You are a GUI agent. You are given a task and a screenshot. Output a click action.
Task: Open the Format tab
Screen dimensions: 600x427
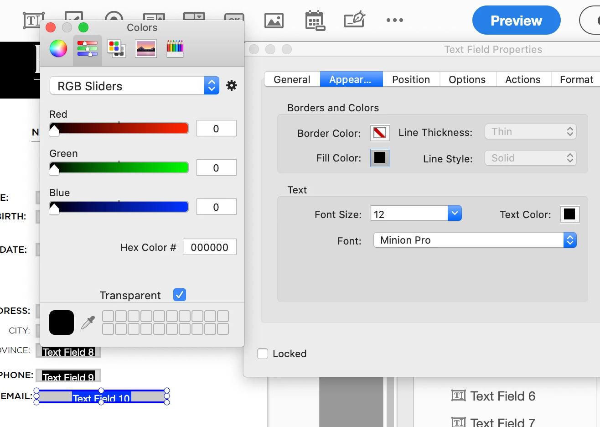tap(576, 79)
